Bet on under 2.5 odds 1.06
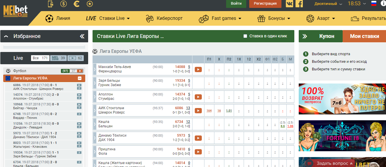Image resolution: width=386 pixels, height=167 pixels. click(x=290, y=126)
